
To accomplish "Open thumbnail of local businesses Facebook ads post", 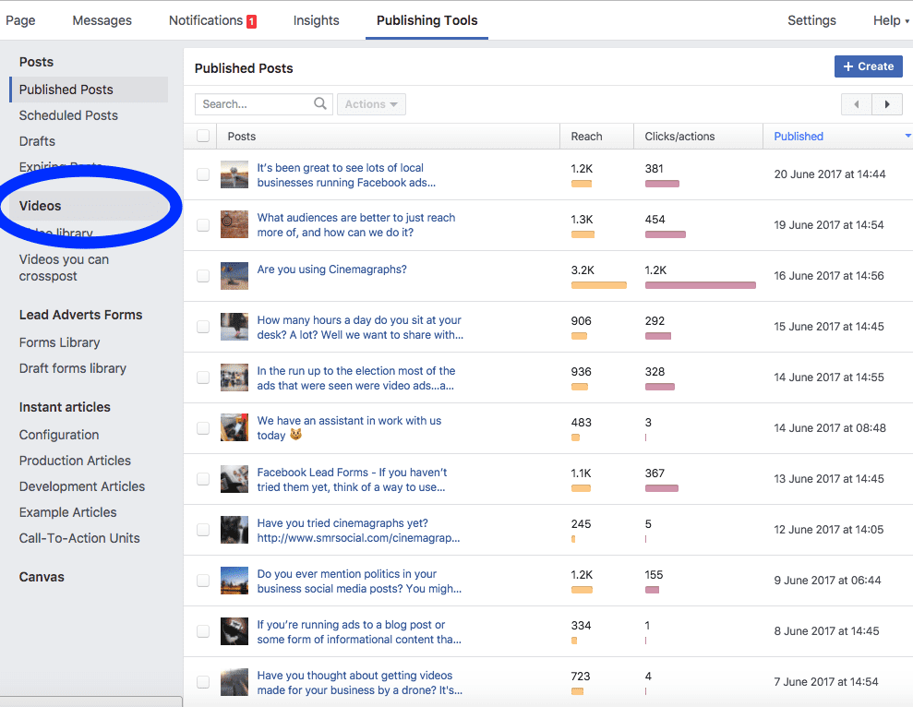I will [x=234, y=174].
